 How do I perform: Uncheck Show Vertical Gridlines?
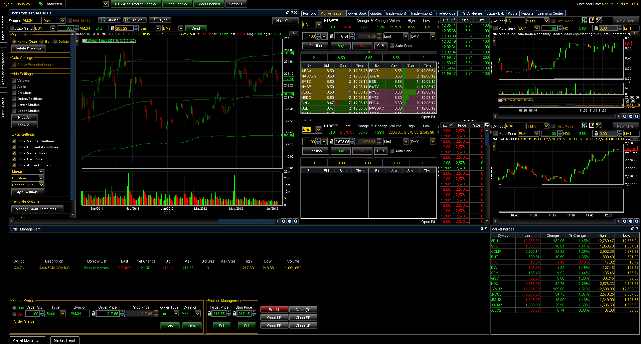coord(14,141)
